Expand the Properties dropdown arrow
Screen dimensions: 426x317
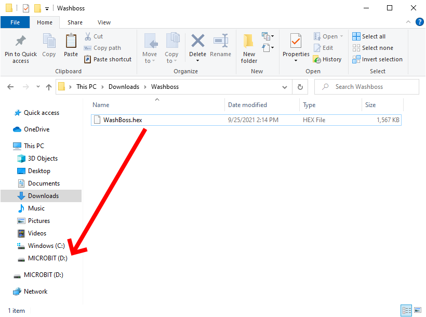[x=296, y=61]
